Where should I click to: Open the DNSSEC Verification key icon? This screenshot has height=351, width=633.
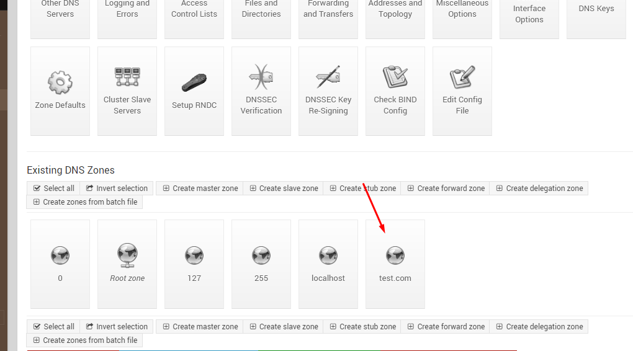point(261,77)
